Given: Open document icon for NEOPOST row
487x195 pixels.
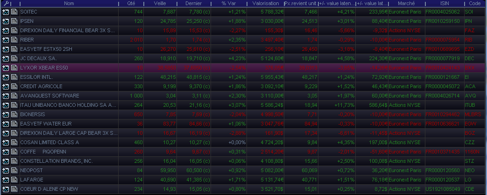Looking at the screenshot, I should point(14,170).
